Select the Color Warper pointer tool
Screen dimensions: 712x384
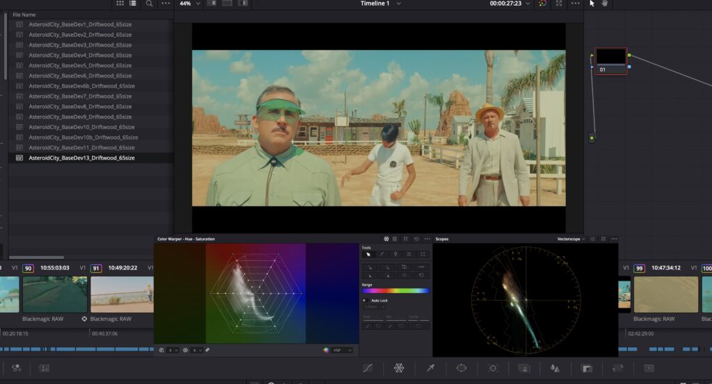point(369,254)
